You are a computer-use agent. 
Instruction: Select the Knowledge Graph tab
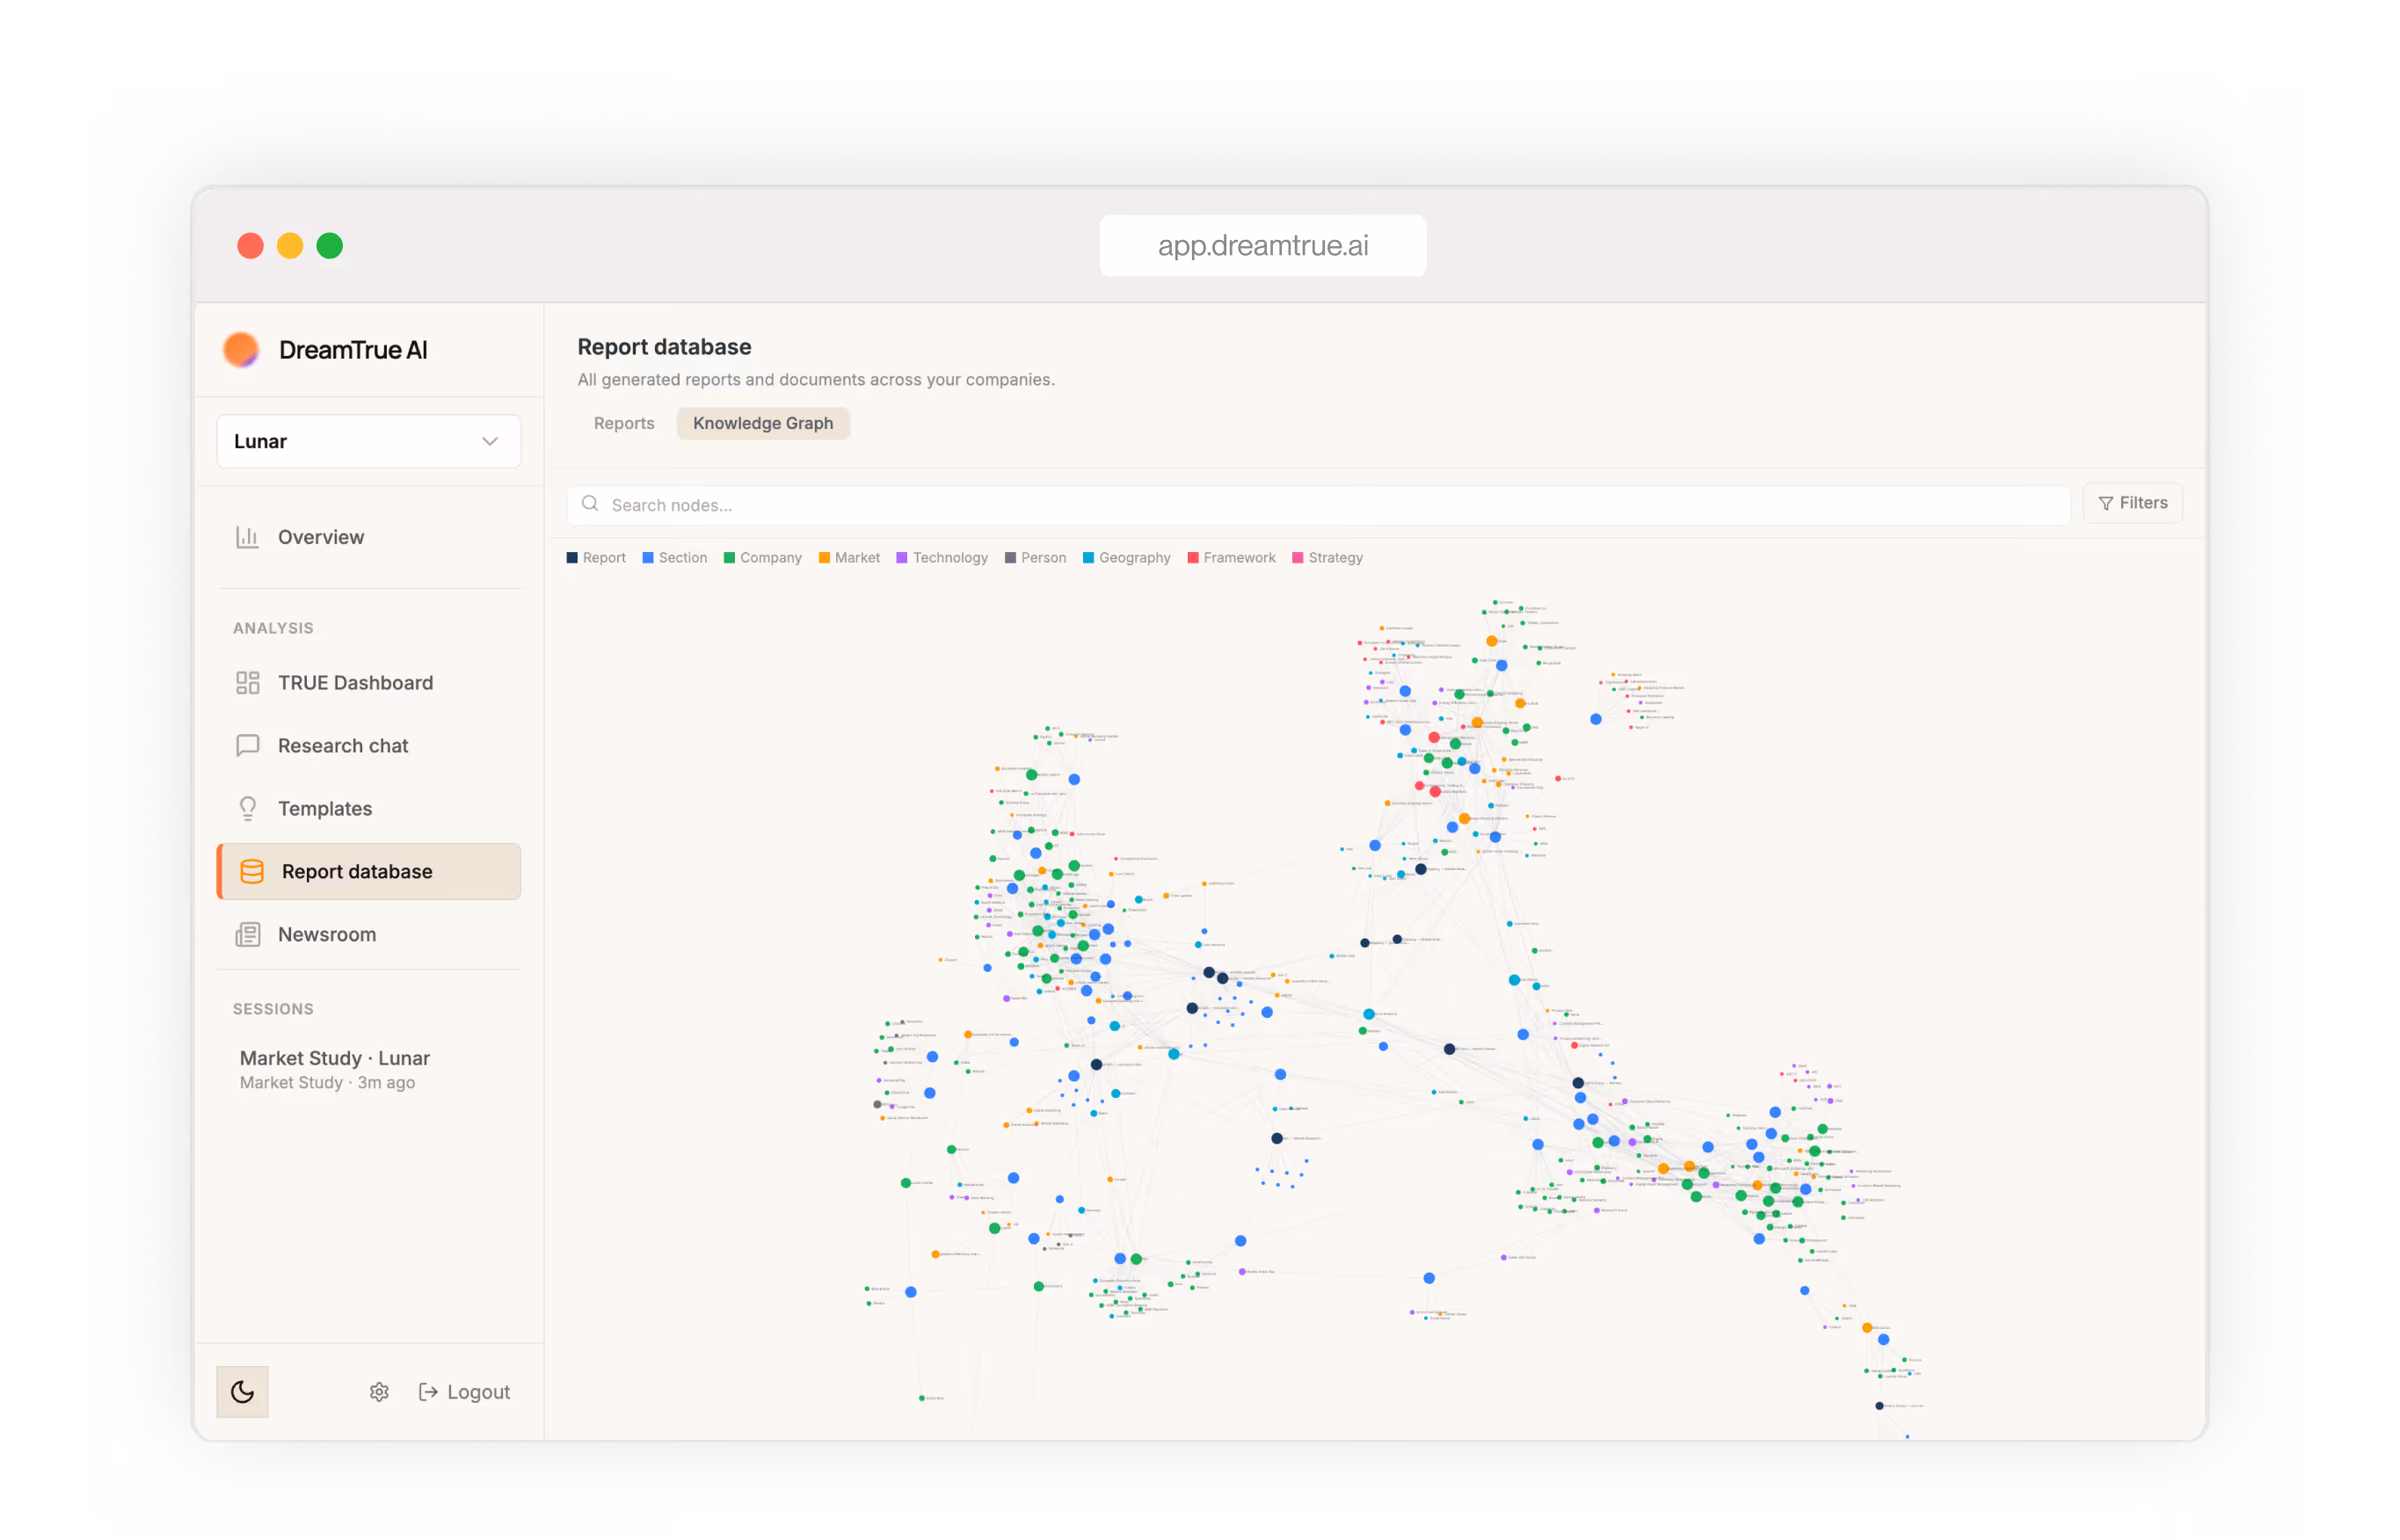pos(763,423)
